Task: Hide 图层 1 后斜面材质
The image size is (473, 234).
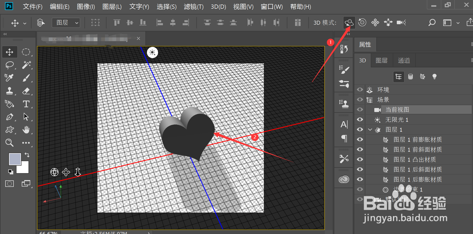Action: [360, 169]
